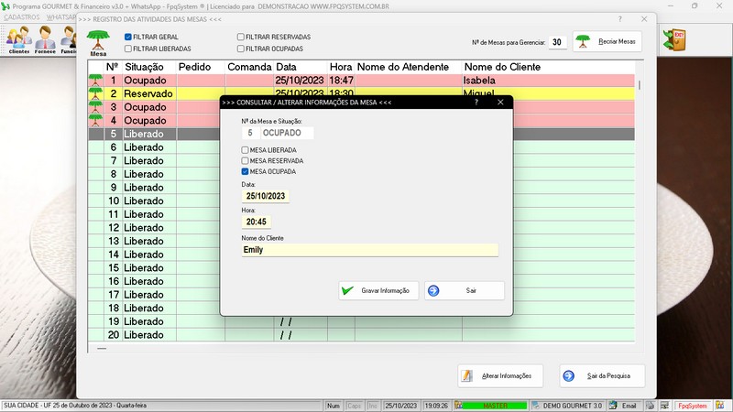The height and width of the screenshot is (412, 733).
Task: Enable the FILTRAR LIBERADAS checkbox
Action: (x=128, y=49)
